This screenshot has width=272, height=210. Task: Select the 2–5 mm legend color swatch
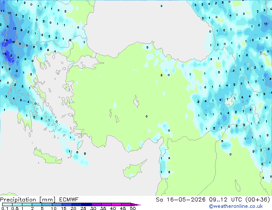tap(37, 204)
